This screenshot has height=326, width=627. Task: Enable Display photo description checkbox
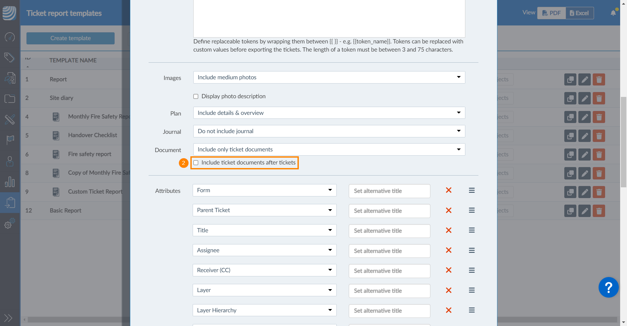click(196, 97)
